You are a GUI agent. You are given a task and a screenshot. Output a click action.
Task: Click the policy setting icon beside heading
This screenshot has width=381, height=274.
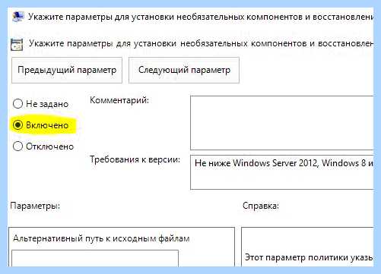tap(17, 45)
